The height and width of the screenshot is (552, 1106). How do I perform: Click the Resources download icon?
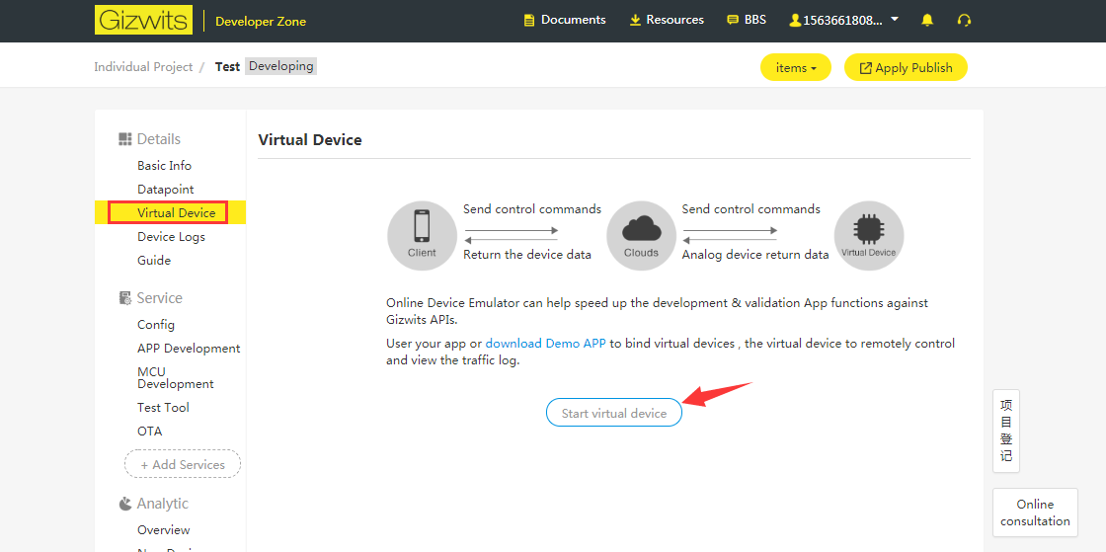coord(635,20)
